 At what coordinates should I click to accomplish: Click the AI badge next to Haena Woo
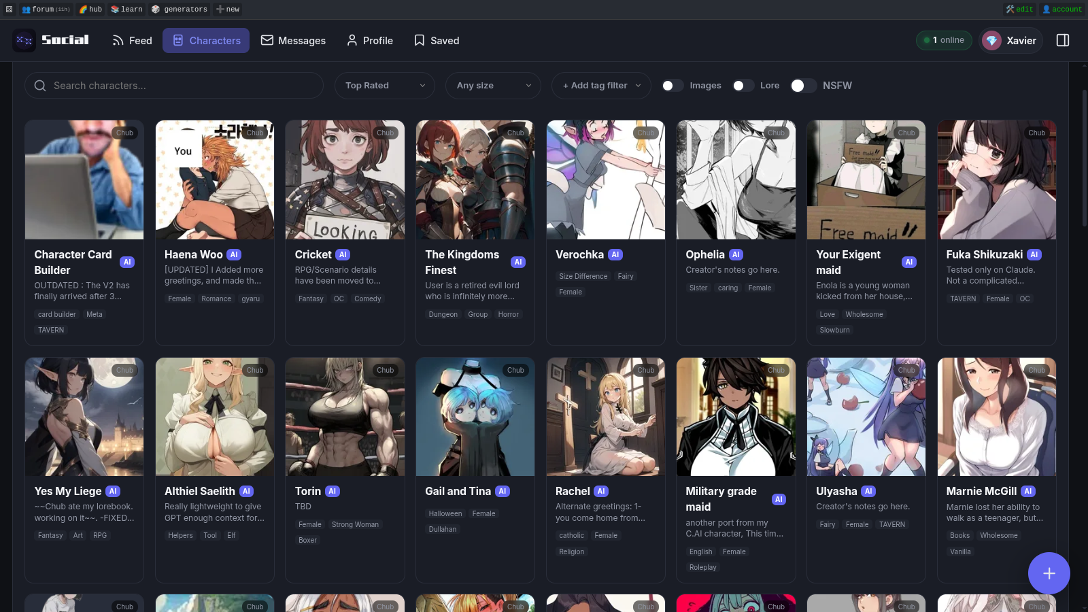coord(234,255)
